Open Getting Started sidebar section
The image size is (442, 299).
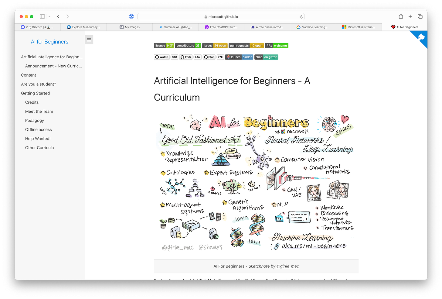pyautogui.click(x=36, y=93)
